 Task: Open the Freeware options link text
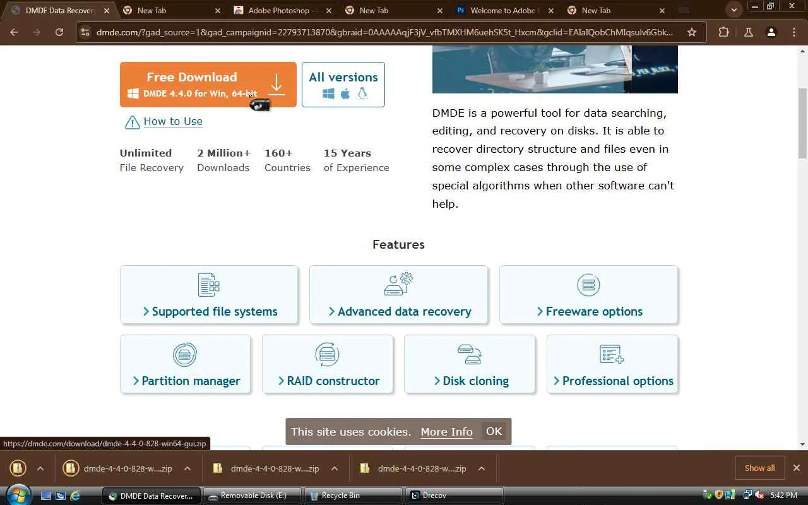594,311
